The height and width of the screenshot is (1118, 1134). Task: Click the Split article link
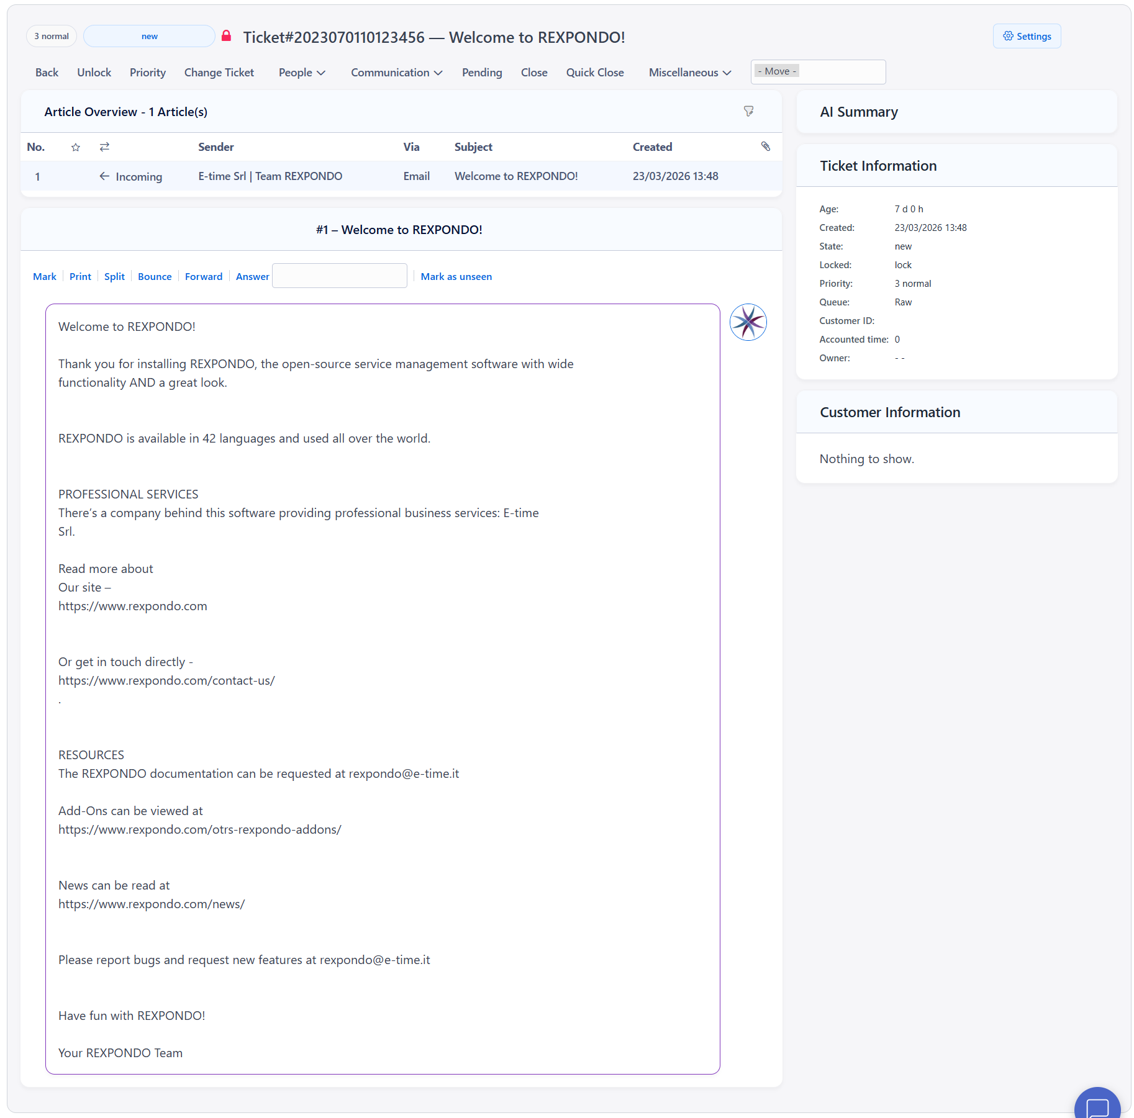(114, 277)
